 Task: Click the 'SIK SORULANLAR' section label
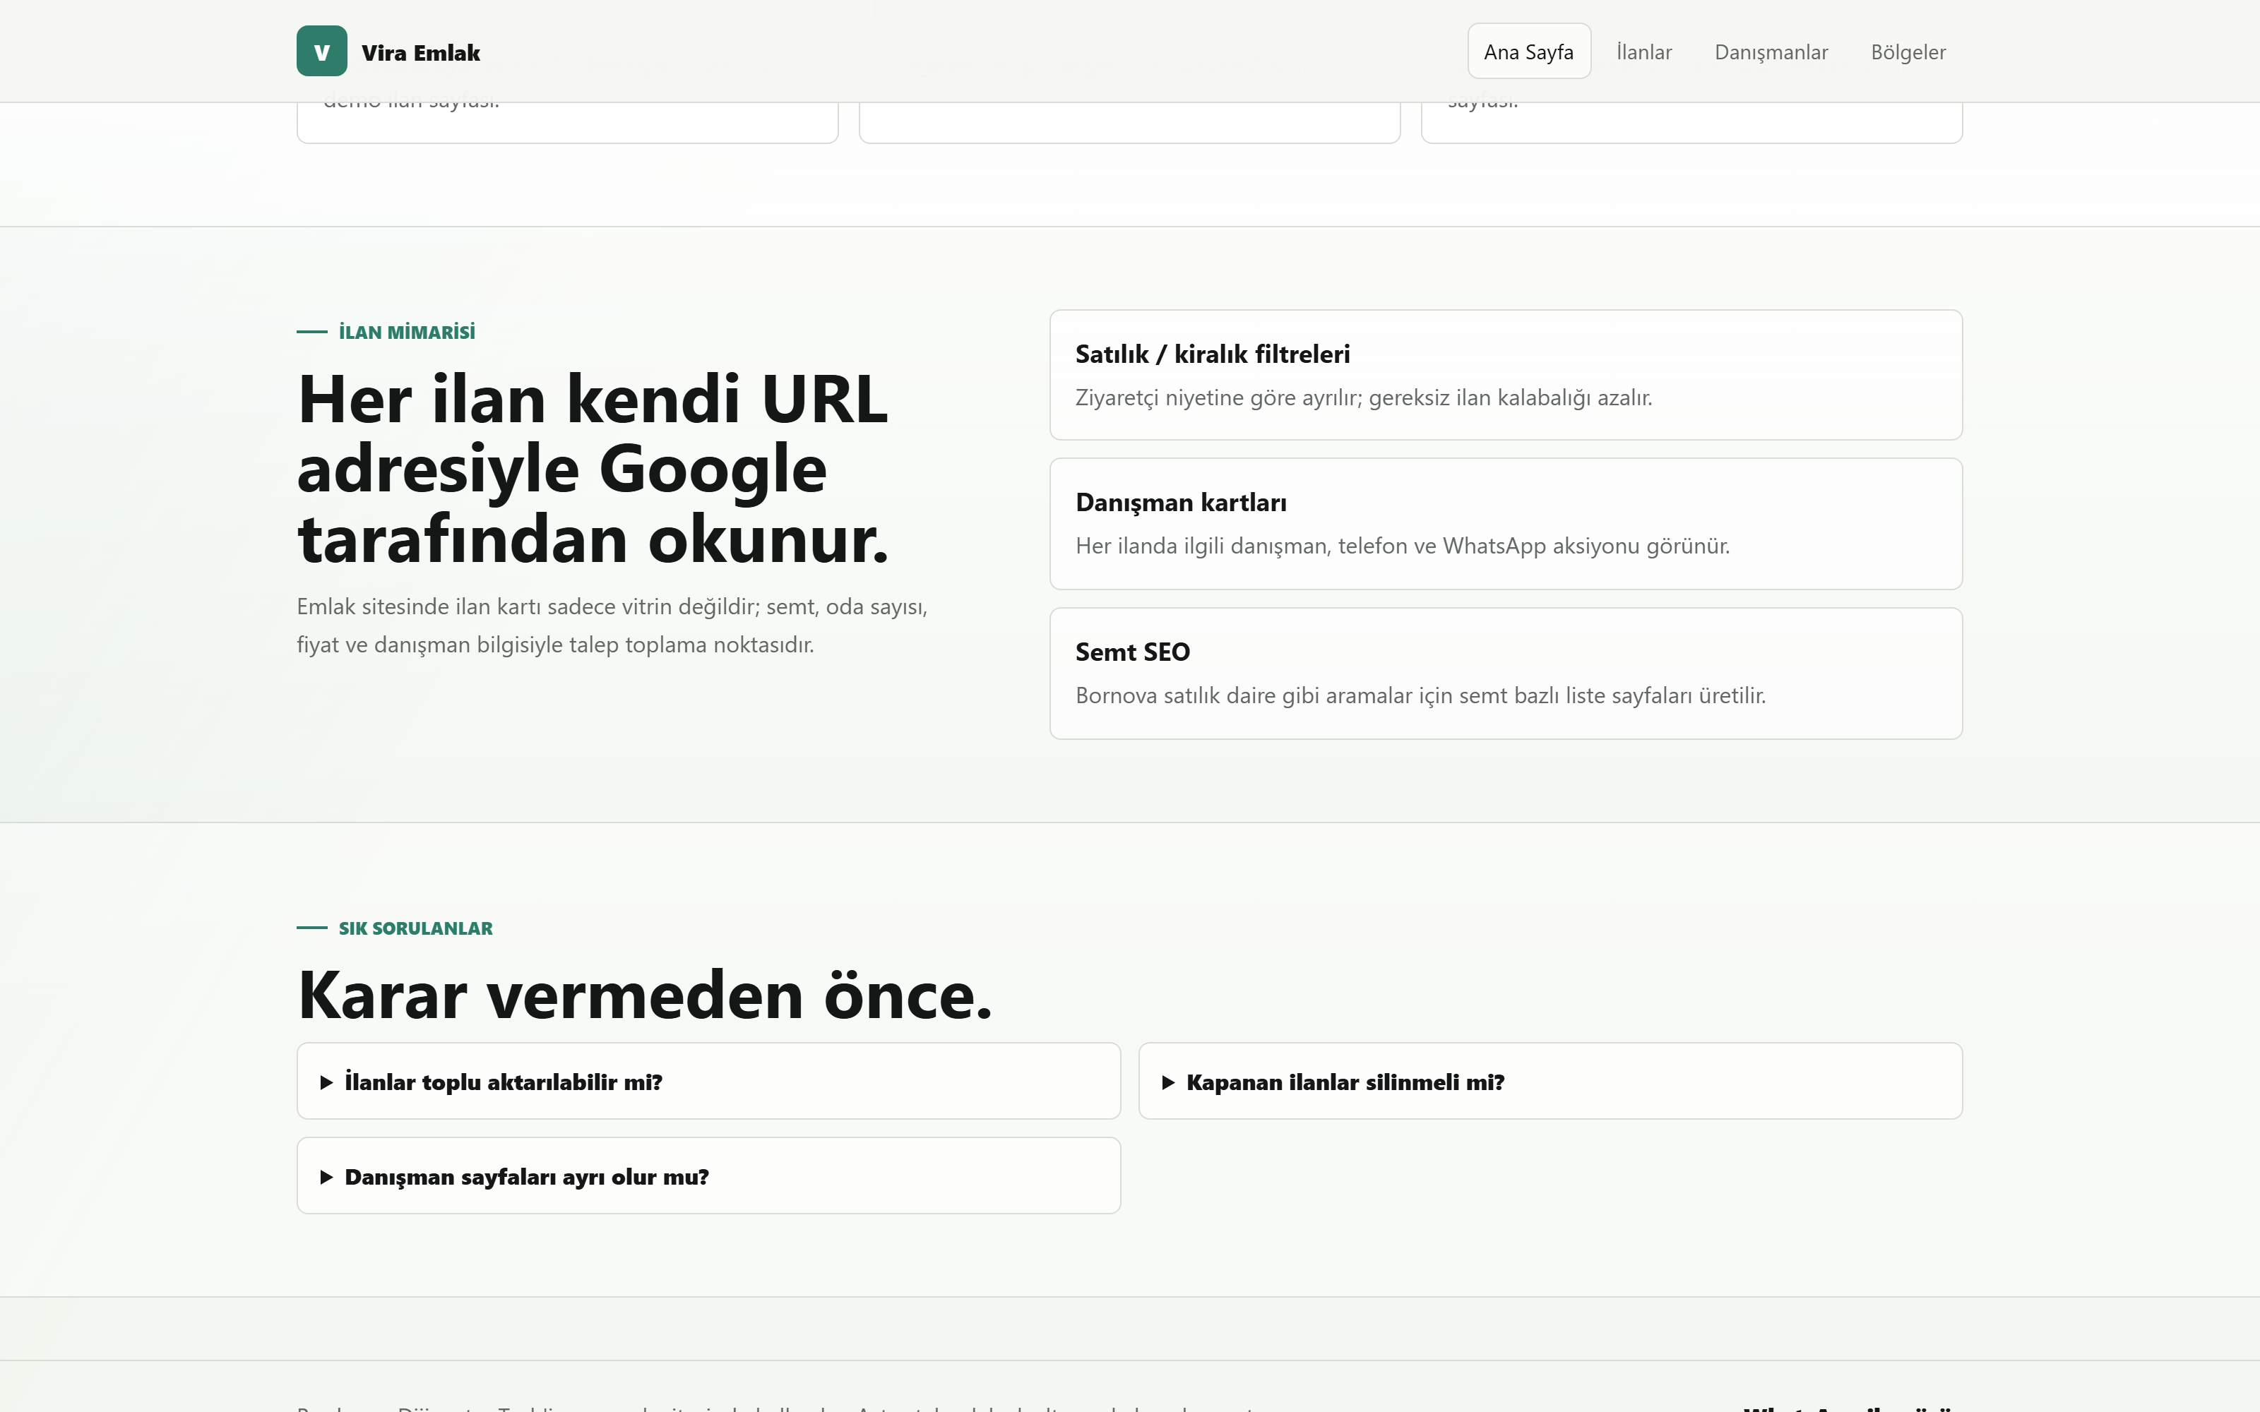coord(415,928)
